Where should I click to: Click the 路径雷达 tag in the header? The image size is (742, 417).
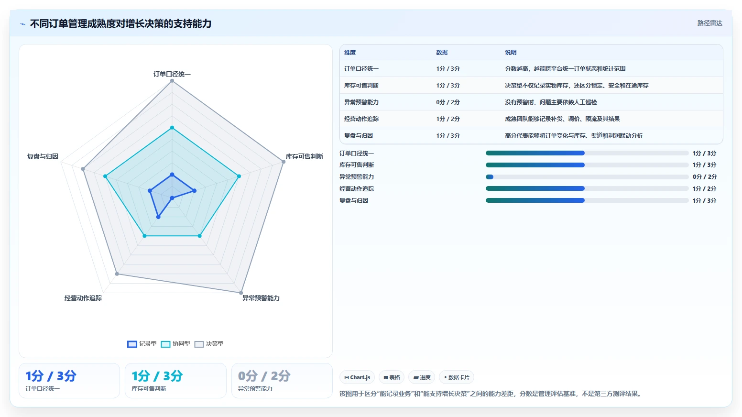709,23
